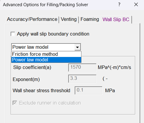The height and width of the screenshot is (123, 144).
Task: Click the help question mark icon
Action: click(119, 4)
